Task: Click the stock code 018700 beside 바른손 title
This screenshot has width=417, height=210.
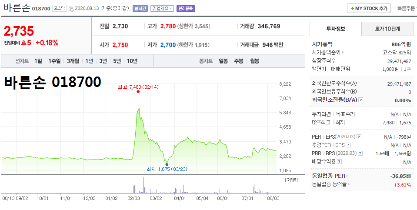Action: click(41, 9)
